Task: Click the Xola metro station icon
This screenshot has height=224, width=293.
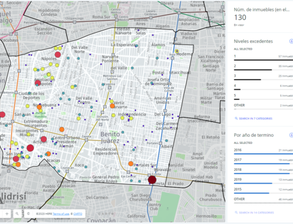Action: click(172, 58)
